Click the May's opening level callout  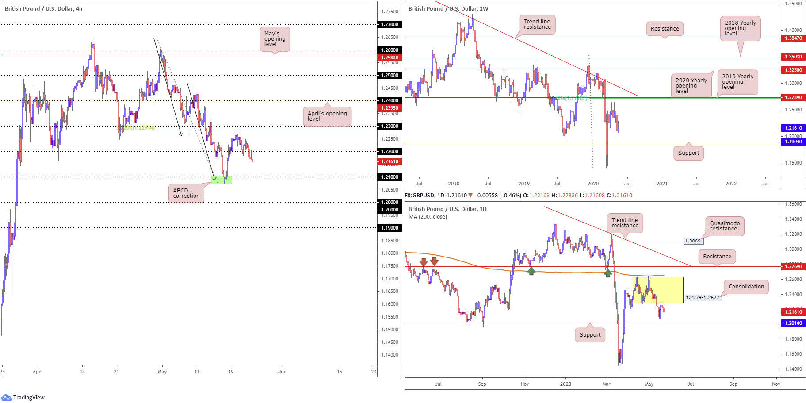tap(275, 39)
